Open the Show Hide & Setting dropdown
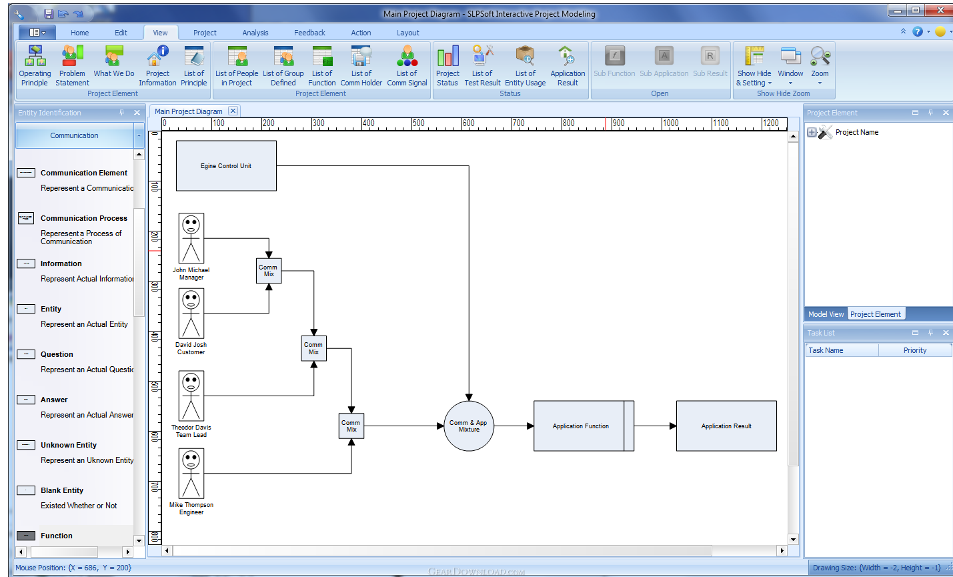 [754, 66]
